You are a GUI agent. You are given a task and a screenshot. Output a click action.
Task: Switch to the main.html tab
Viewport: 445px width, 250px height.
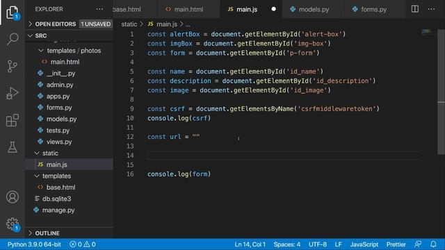(188, 9)
